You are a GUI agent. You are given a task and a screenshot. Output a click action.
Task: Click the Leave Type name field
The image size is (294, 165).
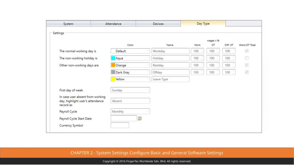click(171, 79)
